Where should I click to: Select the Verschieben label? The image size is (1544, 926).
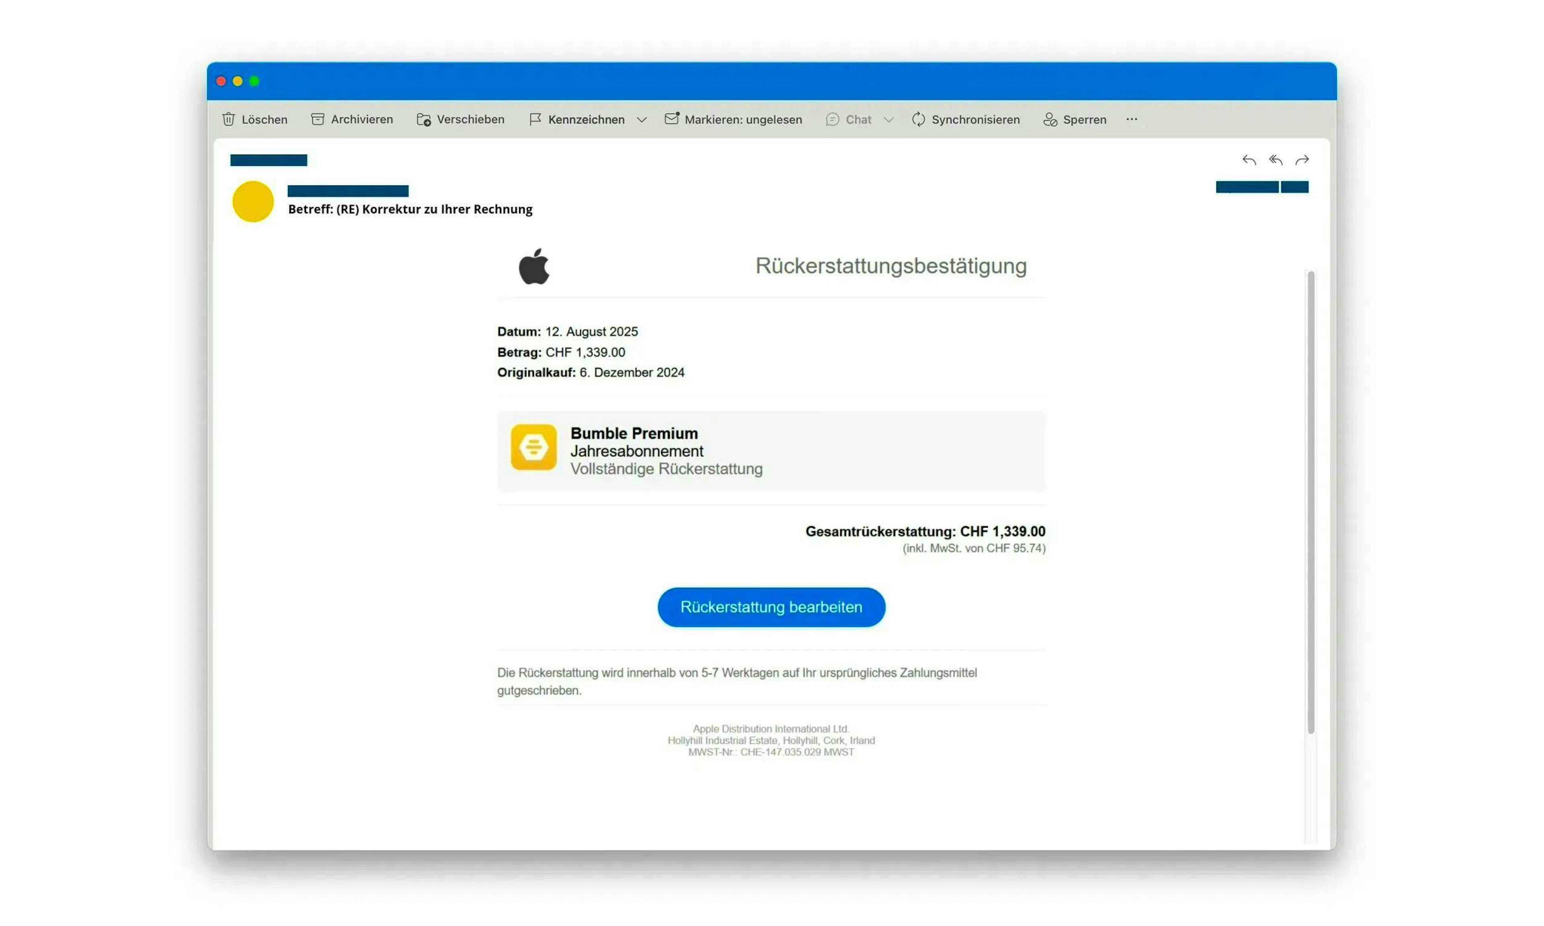470,119
